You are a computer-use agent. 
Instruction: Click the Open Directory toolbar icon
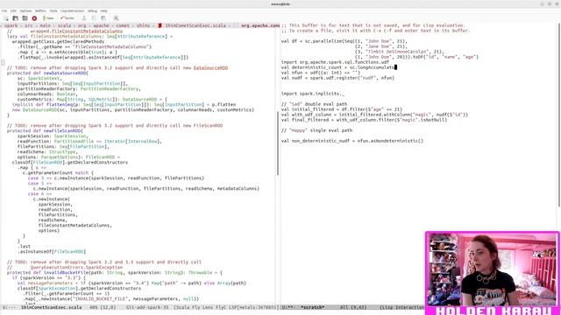(x=25, y=18)
